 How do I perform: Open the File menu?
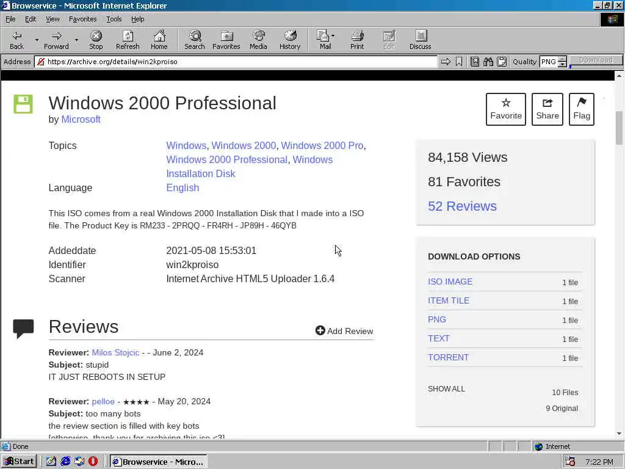coord(10,19)
